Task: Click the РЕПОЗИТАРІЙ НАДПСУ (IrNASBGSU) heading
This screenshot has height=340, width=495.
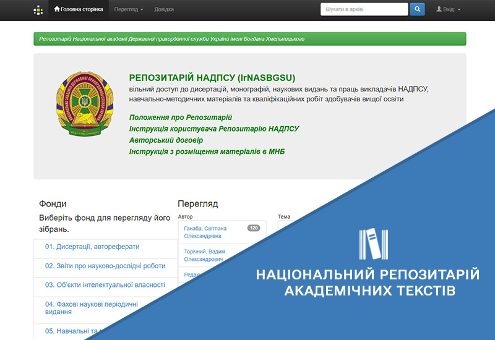Action: coord(212,78)
